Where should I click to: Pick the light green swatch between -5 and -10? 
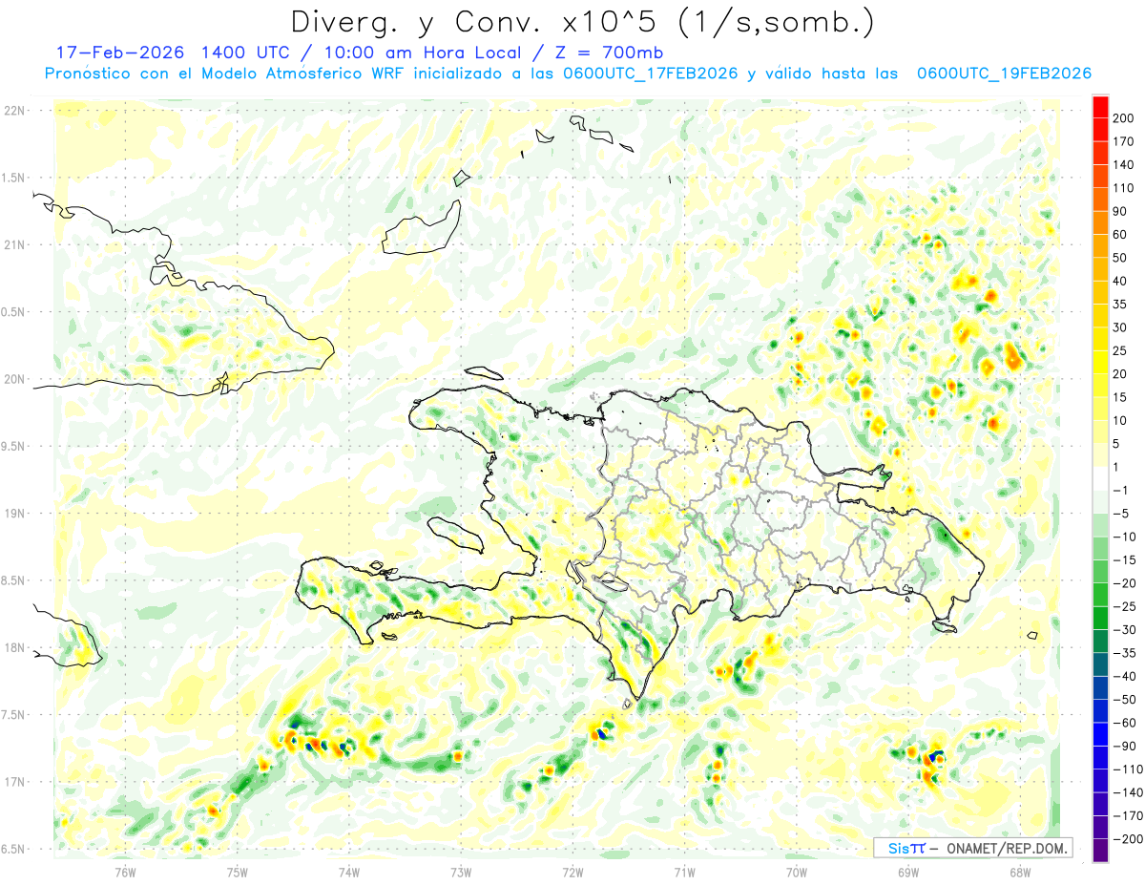(1100, 525)
